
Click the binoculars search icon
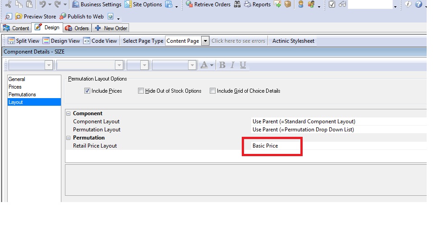tap(237, 4)
